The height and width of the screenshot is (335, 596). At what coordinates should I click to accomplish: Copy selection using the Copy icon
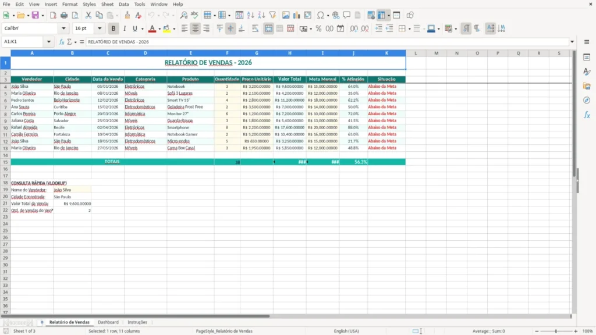[x=99, y=15]
